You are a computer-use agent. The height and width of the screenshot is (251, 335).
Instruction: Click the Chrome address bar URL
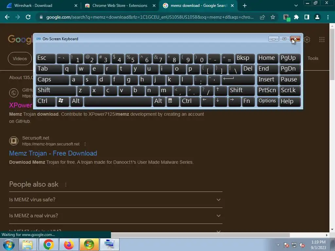point(150,17)
